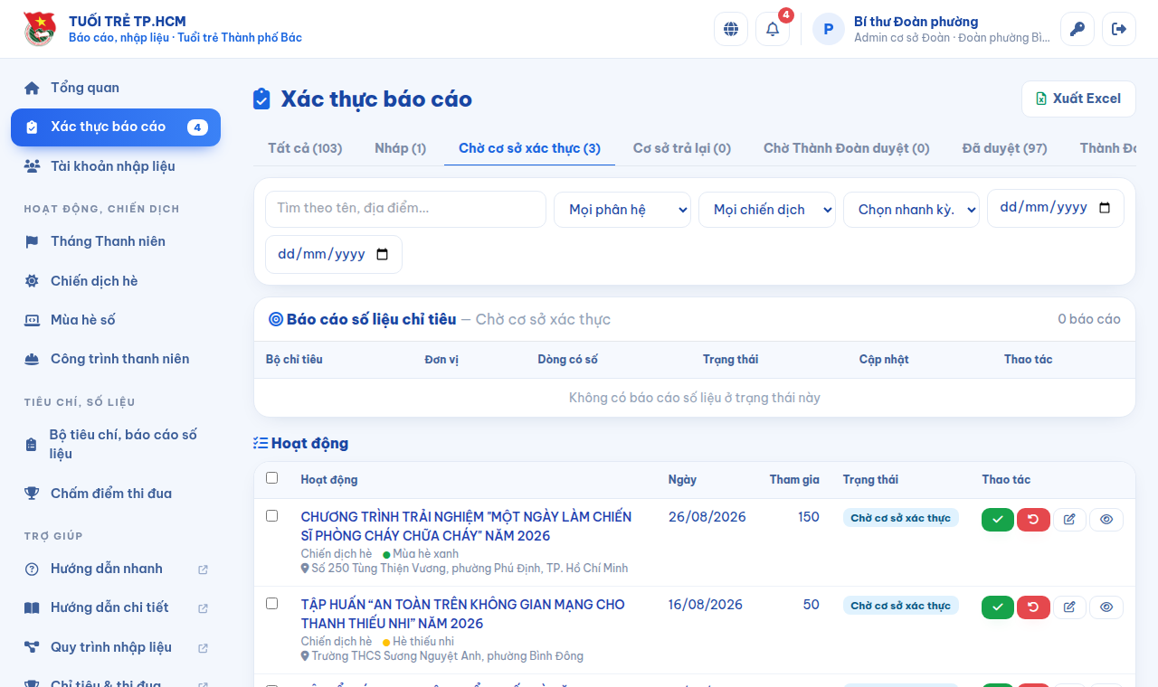Open "Mùa hè số" in sidebar
This screenshot has height=687, width=1158.
click(116, 320)
